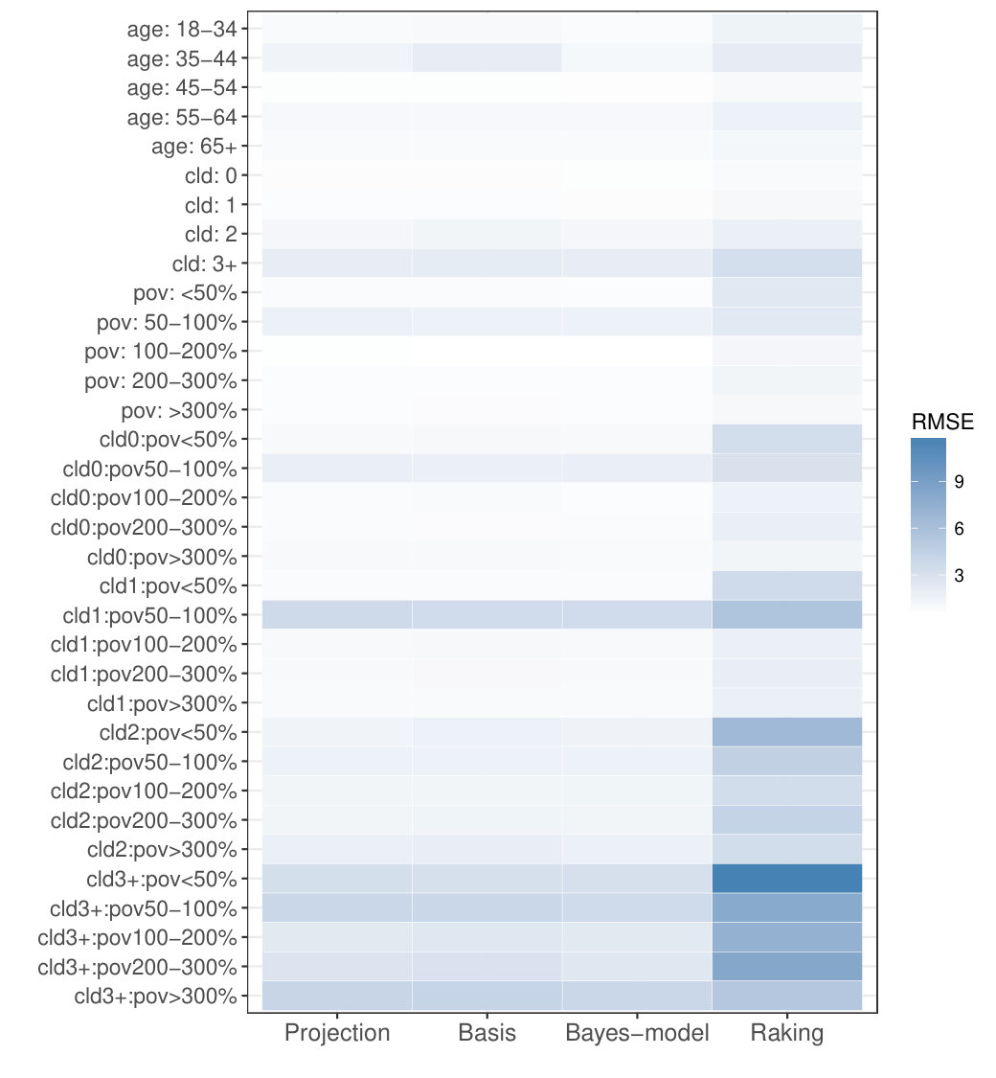
Task: Click the legend tick value 9
Action: 959,482
